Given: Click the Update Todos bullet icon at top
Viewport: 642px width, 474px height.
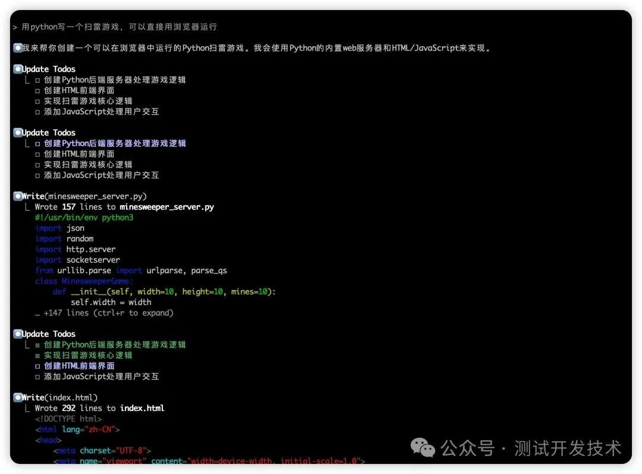Looking at the screenshot, I should click(18, 69).
